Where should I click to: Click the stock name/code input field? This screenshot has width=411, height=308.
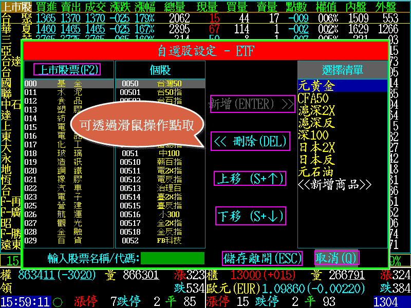[x=173, y=258]
